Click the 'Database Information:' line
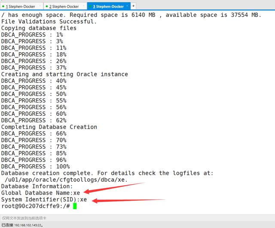 [x=37, y=186]
